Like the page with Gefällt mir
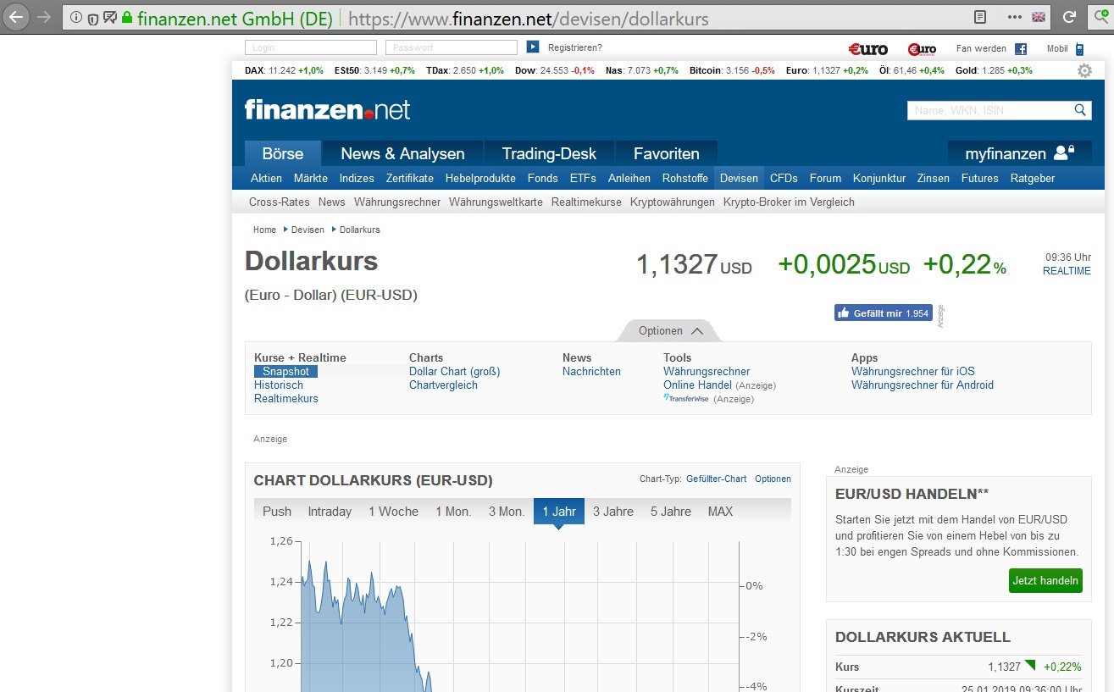This screenshot has width=1114, height=692. coord(884,313)
